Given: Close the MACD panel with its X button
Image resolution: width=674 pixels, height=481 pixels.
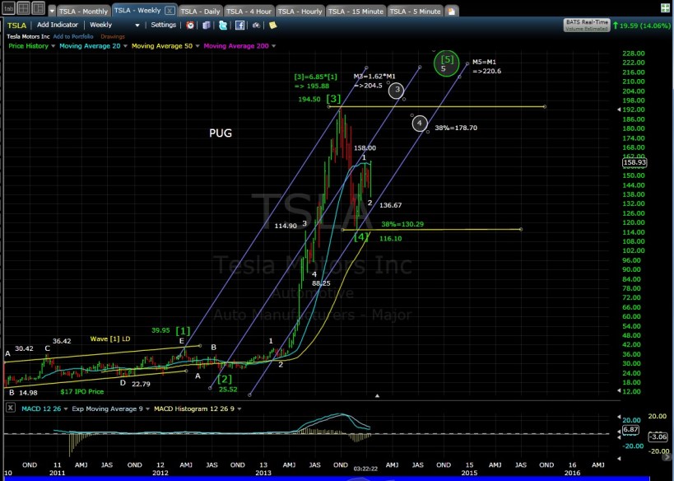Looking at the screenshot, I should pyautogui.click(x=11, y=408).
